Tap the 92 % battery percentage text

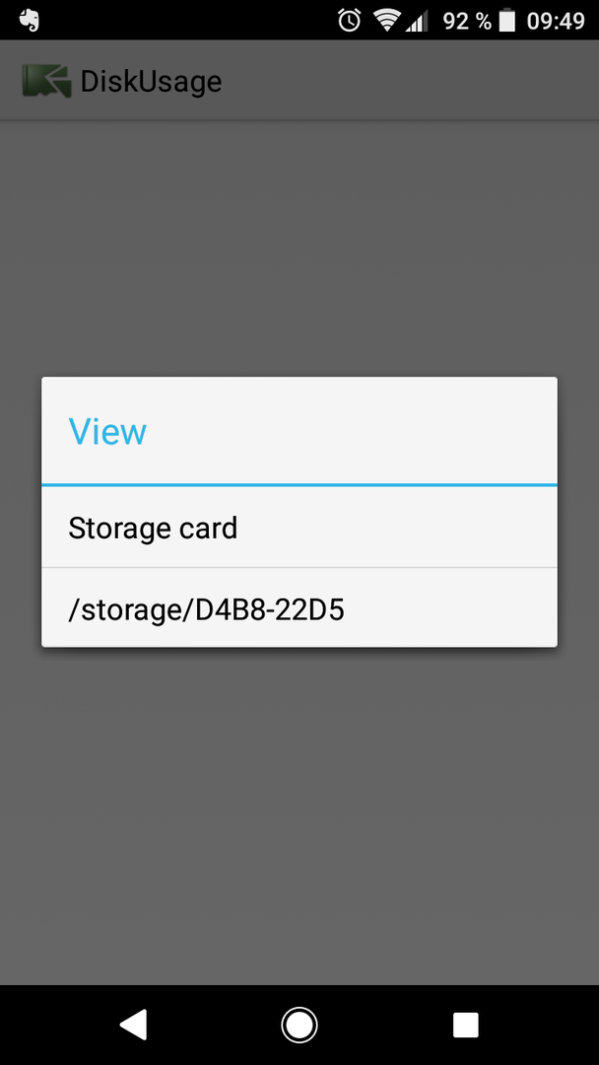(x=467, y=21)
